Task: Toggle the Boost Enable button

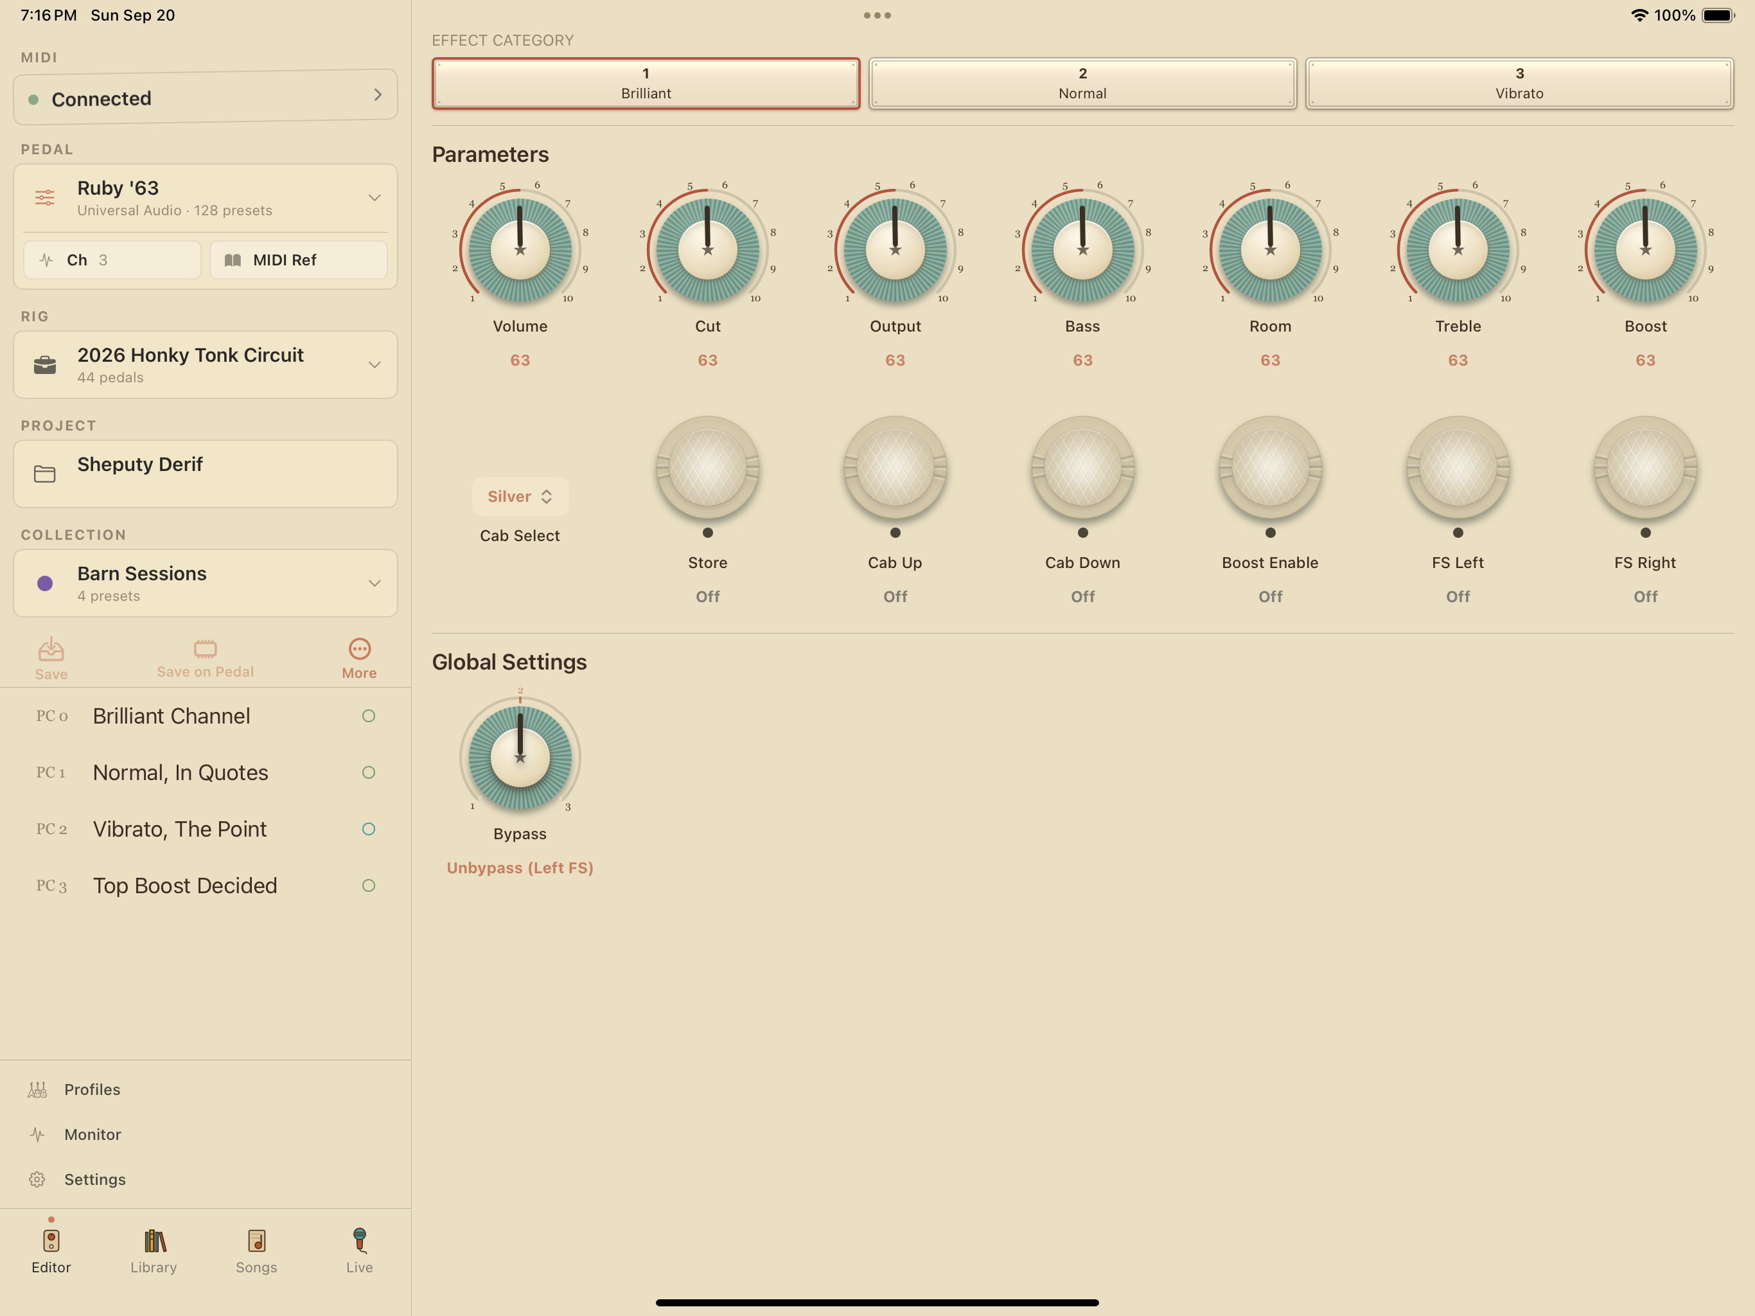Action: click(x=1270, y=468)
